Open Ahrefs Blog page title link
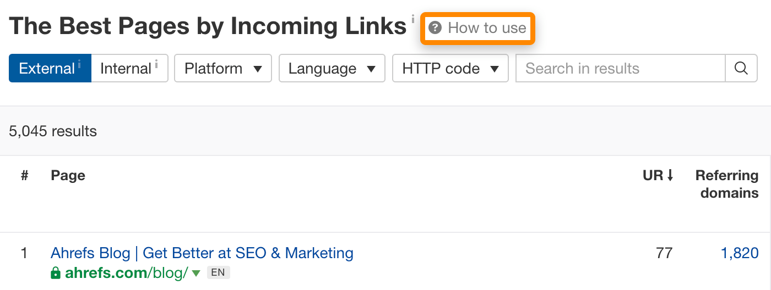The image size is (771, 290). coord(202,253)
